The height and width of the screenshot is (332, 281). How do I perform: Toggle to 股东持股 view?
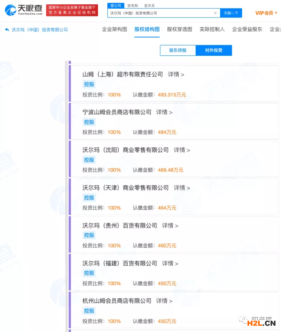[178, 50]
